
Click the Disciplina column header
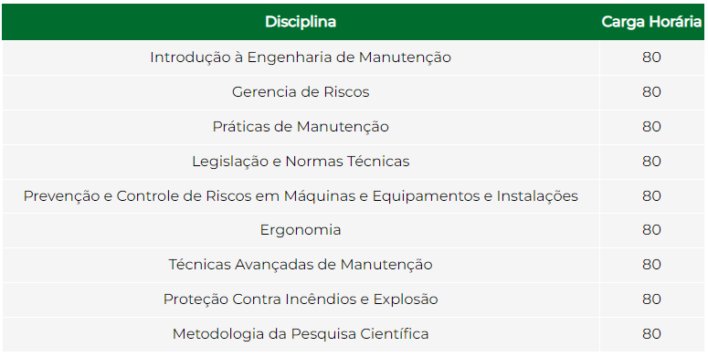click(x=301, y=22)
